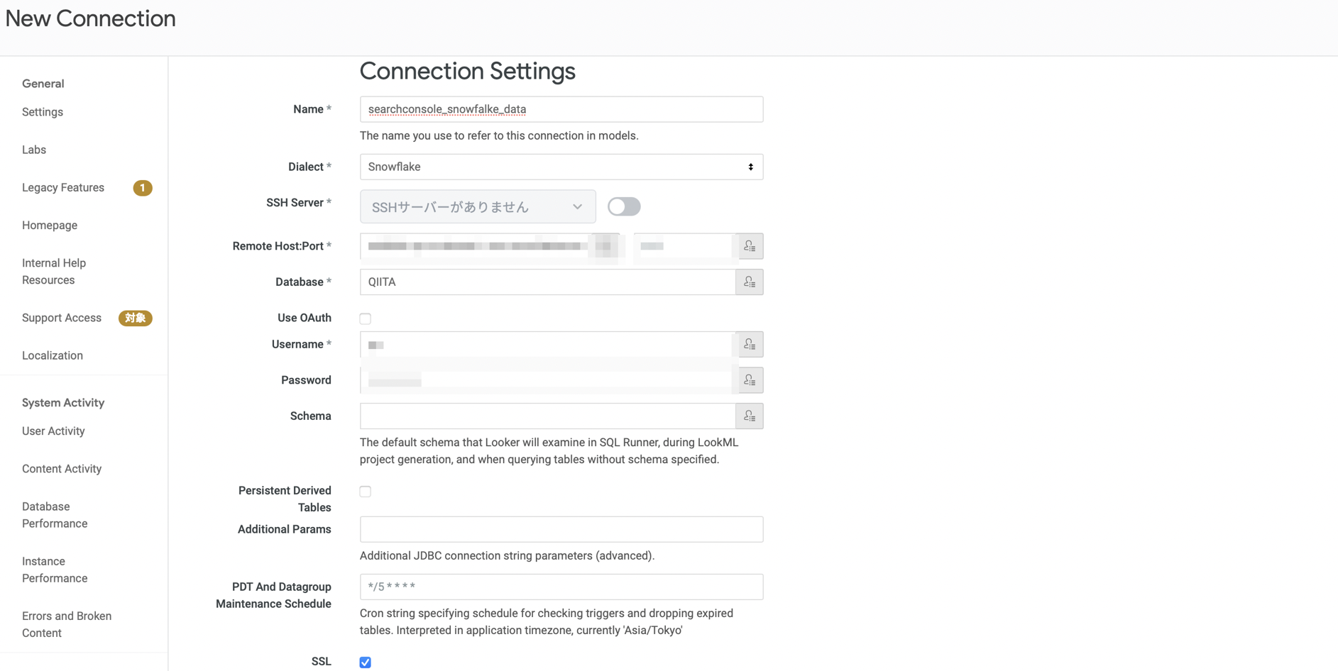Click the Remote Host input field
This screenshot has height=671, width=1338.
point(490,246)
